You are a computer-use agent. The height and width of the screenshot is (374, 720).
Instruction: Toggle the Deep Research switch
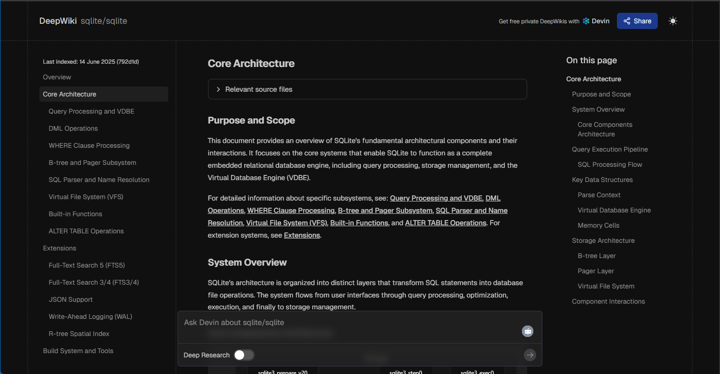pyautogui.click(x=244, y=355)
